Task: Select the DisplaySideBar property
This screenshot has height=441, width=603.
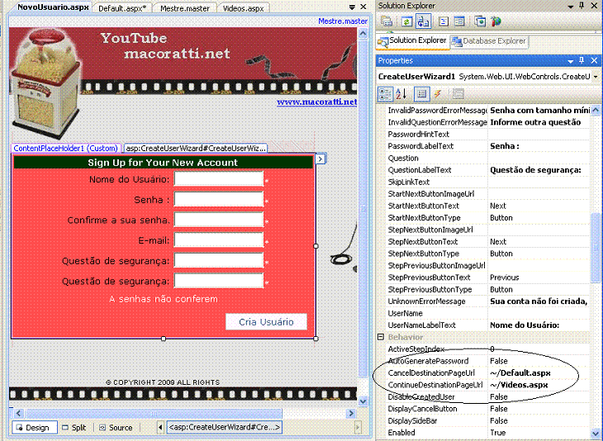Action: [412, 420]
